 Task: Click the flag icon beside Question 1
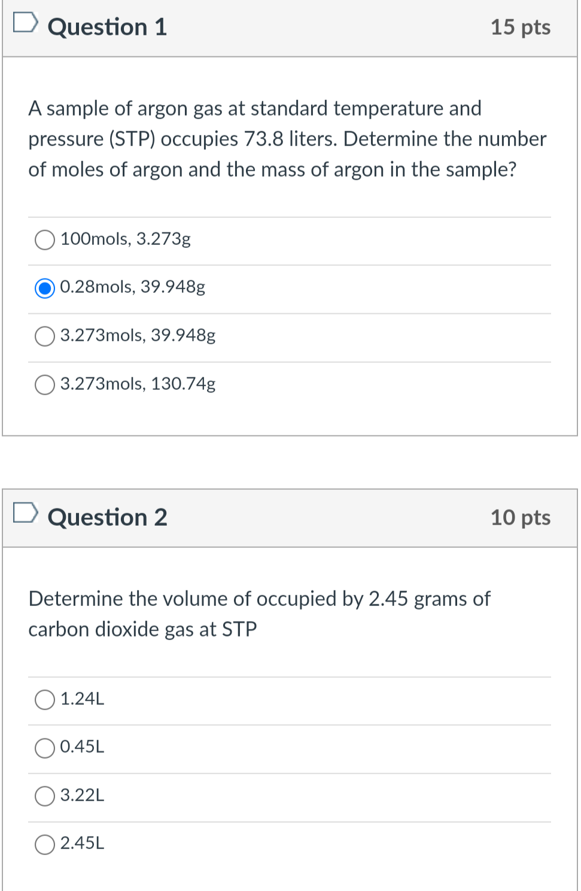[x=26, y=24]
